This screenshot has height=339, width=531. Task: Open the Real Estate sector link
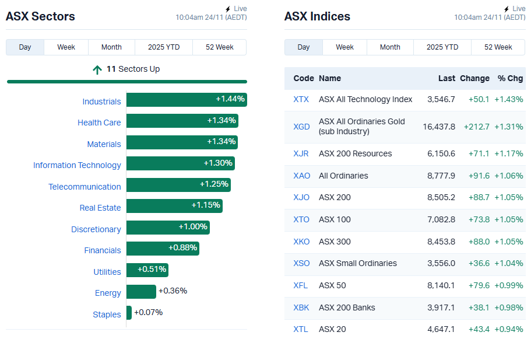click(x=100, y=208)
